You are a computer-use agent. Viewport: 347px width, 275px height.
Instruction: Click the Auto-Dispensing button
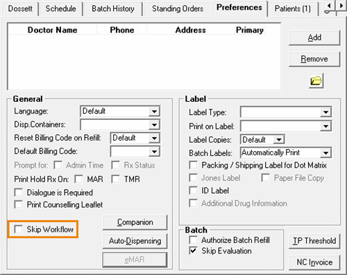(135, 241)
